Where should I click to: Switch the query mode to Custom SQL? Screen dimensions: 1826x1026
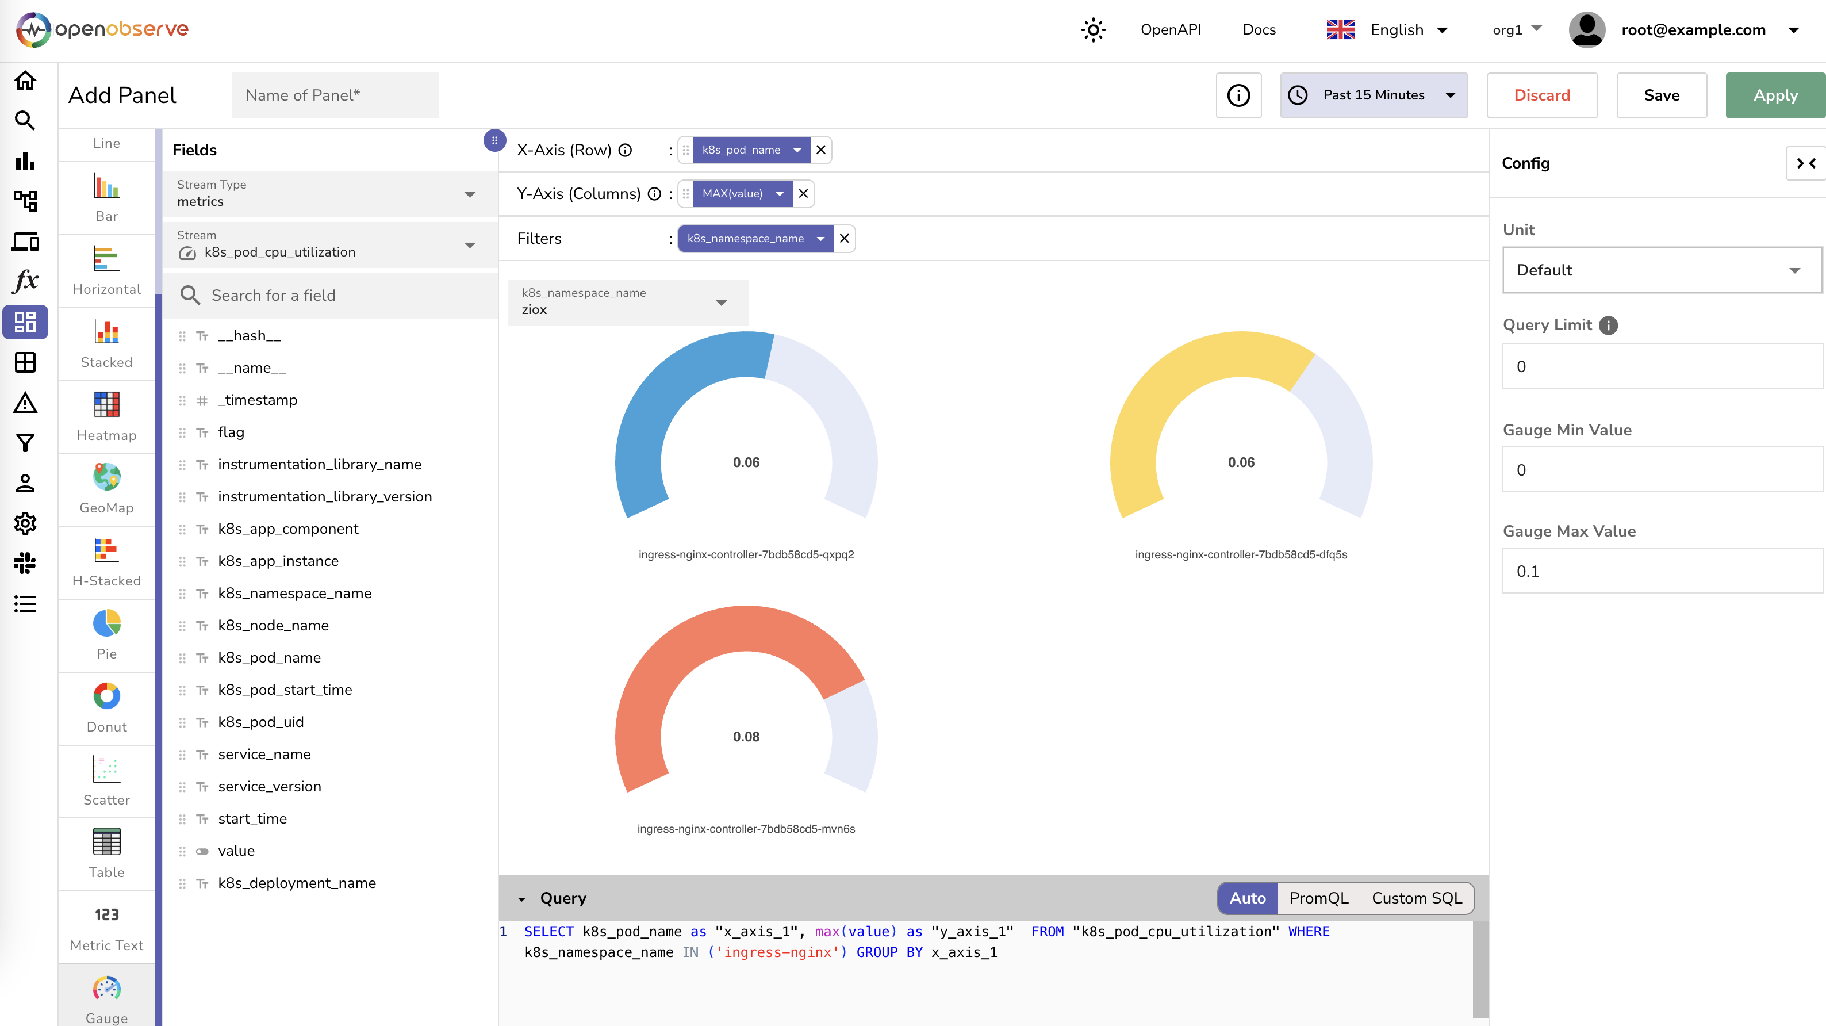click(x=1416, y=898)
